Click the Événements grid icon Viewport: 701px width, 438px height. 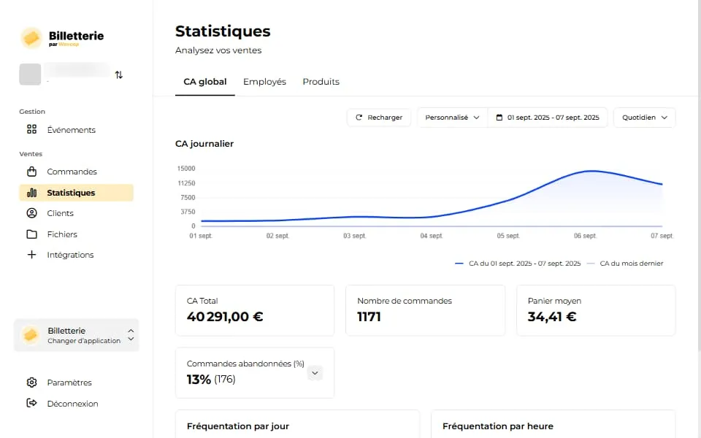click(x=31, y=130)
